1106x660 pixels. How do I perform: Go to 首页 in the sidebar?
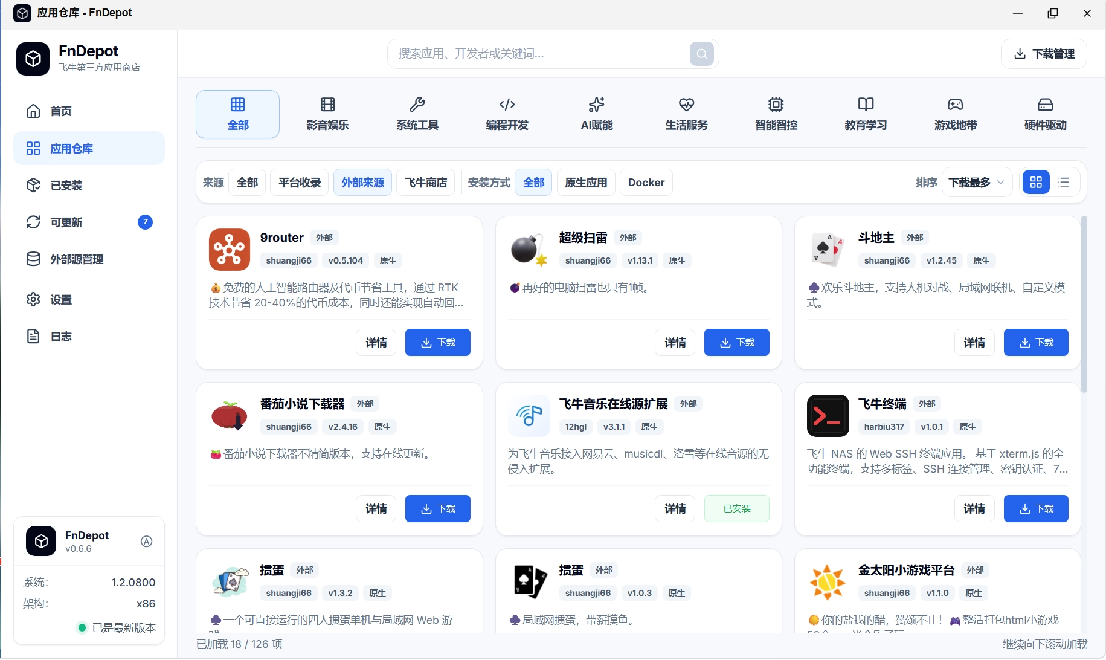(89, 111)
